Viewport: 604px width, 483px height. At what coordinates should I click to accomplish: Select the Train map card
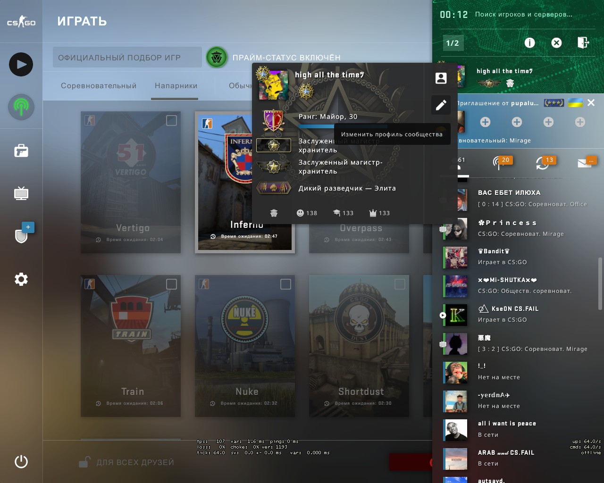pyautogui.click(x=131, y=346)
